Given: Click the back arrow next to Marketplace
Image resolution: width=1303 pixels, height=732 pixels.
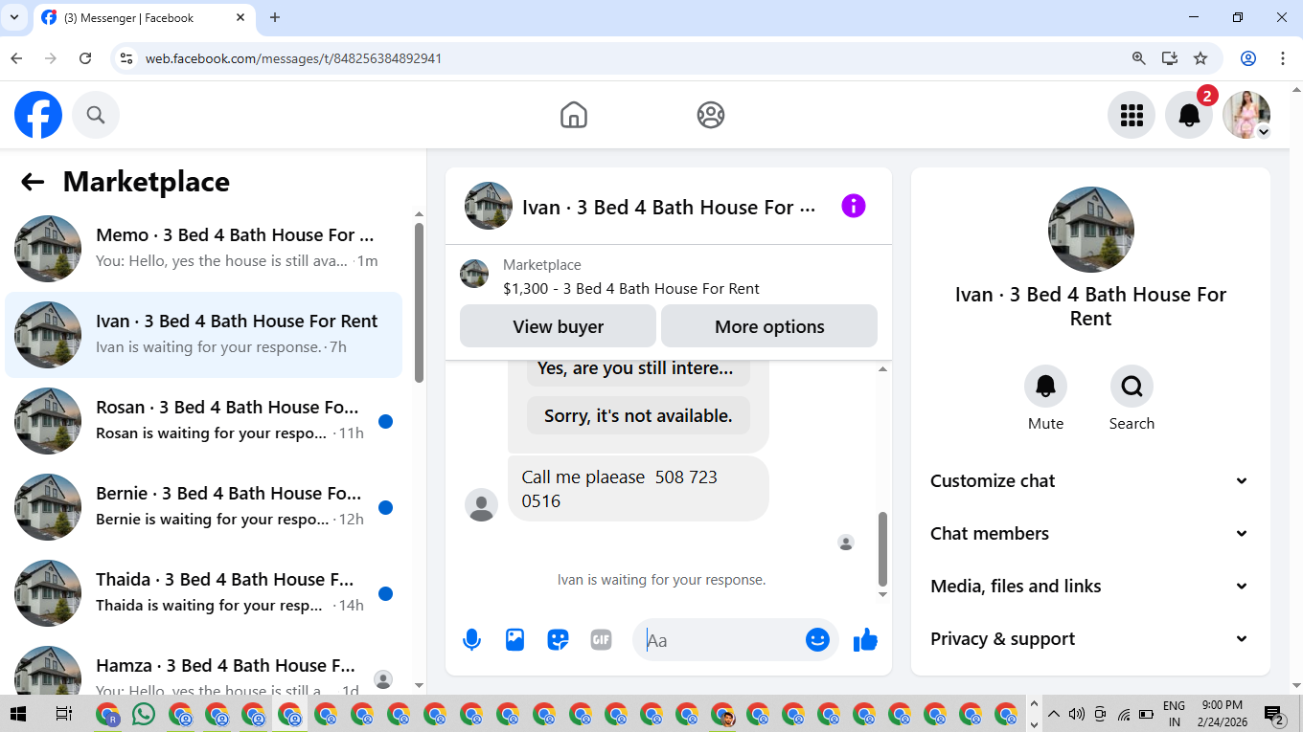Looking at the screenshot, I should coord(33,182).
